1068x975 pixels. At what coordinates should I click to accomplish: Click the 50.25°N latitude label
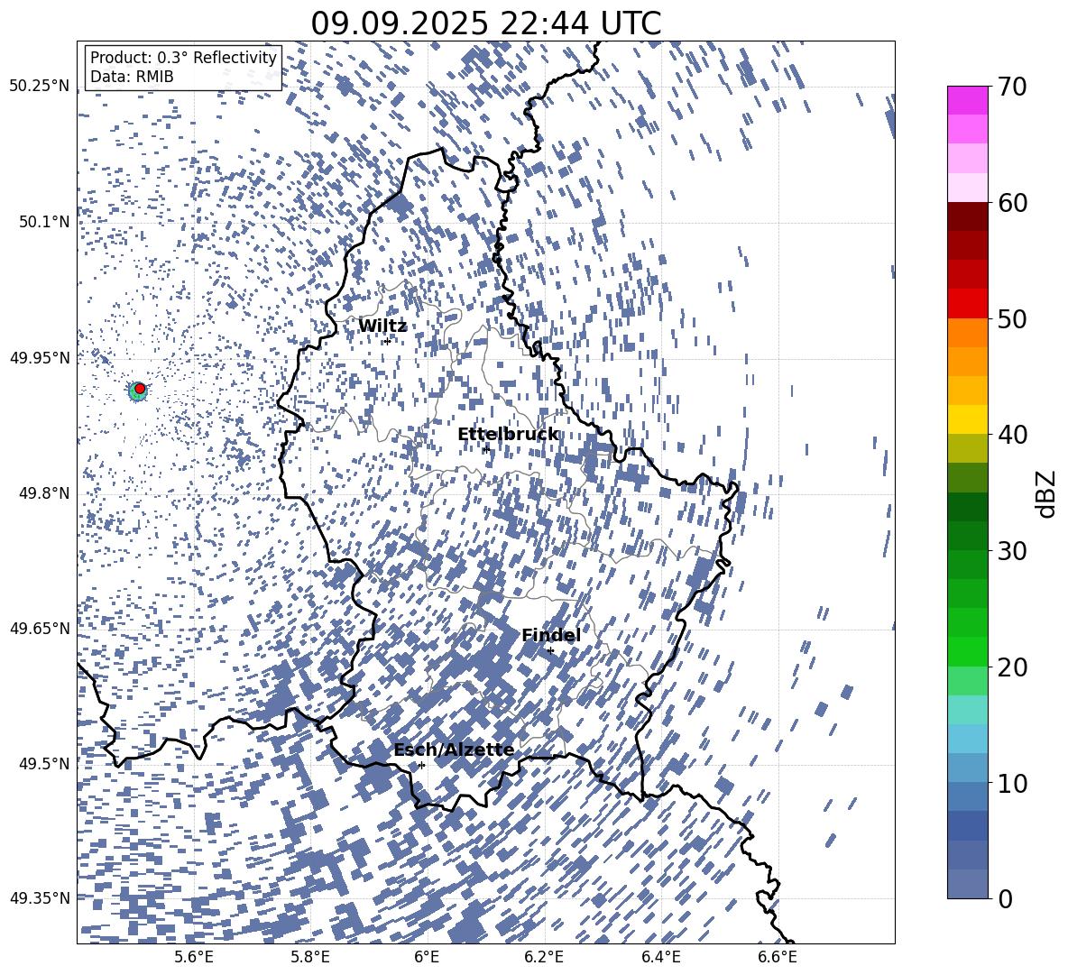point(40,87)
